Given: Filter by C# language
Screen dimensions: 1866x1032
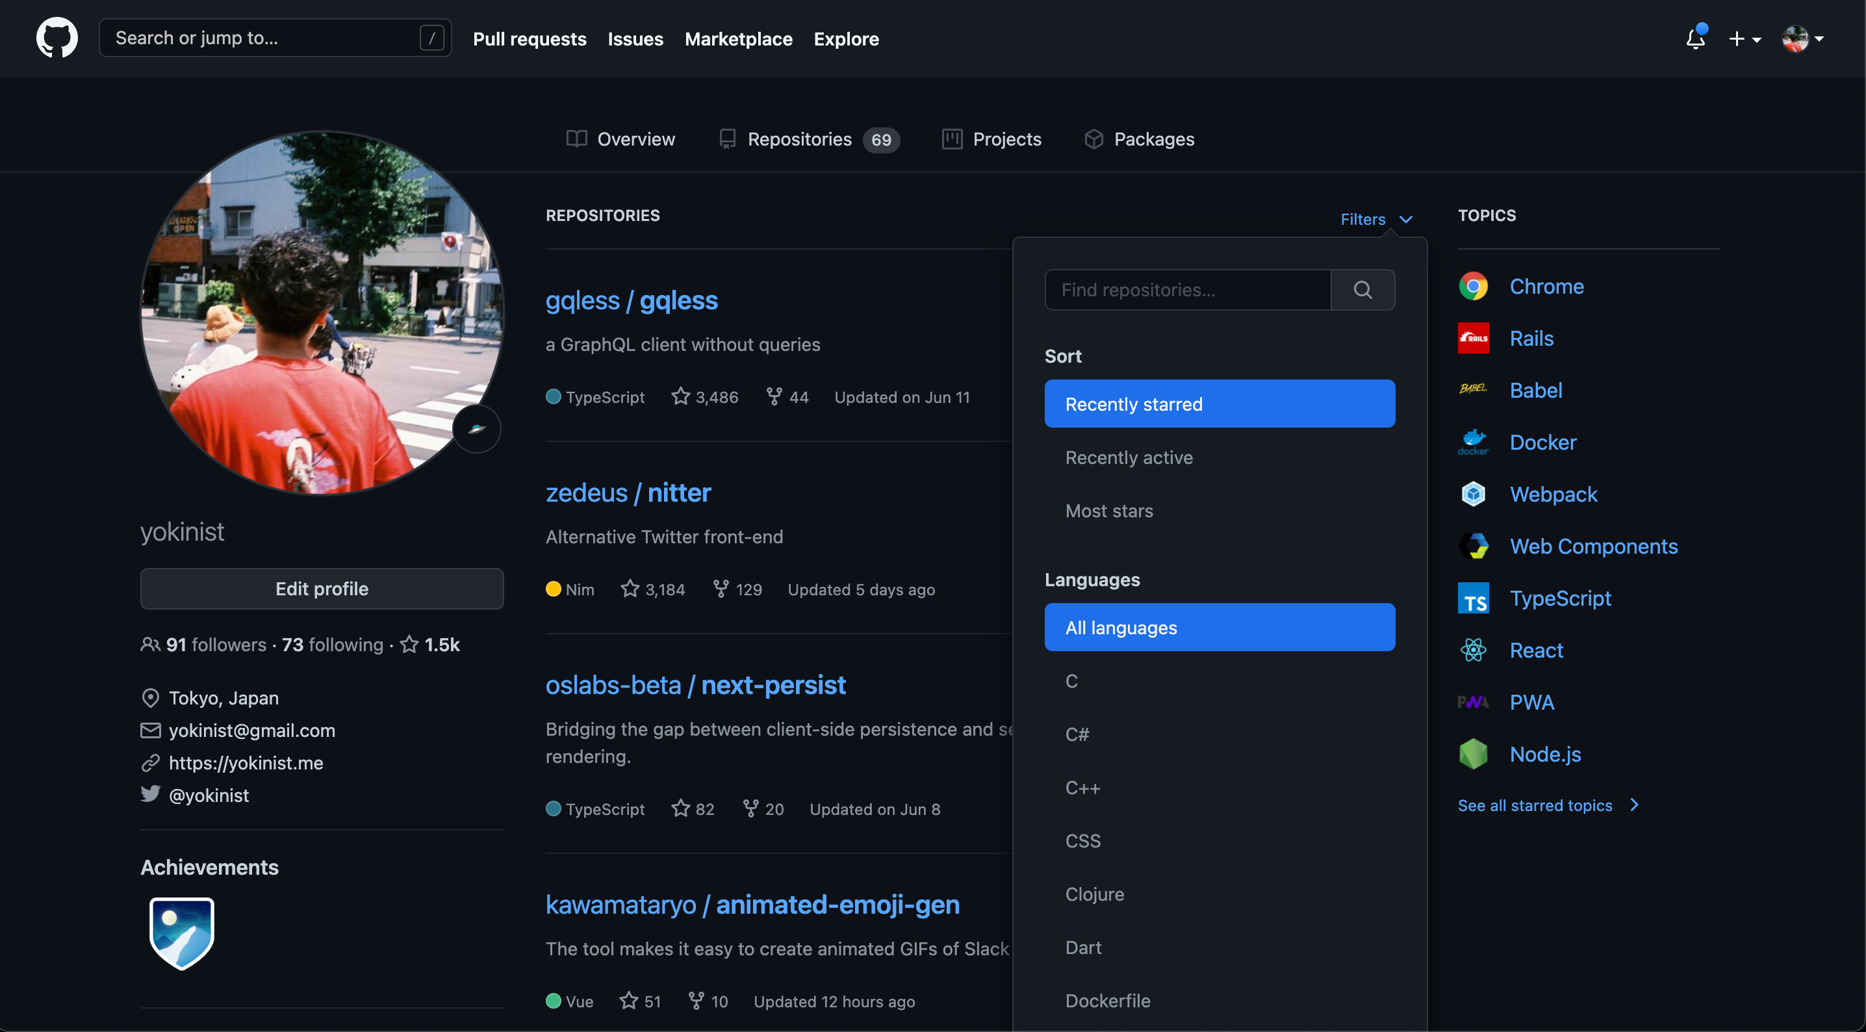Looking at the screenshot, I should coord(1220,734).
